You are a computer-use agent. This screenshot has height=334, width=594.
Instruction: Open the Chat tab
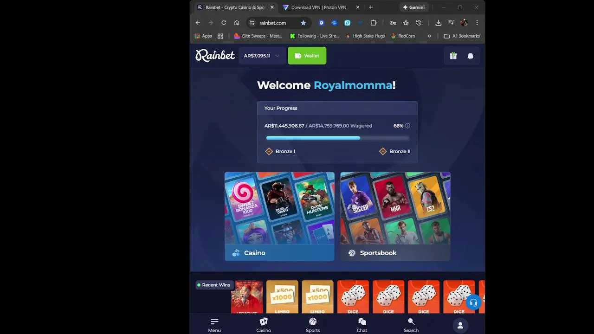[x=362, y=325]
